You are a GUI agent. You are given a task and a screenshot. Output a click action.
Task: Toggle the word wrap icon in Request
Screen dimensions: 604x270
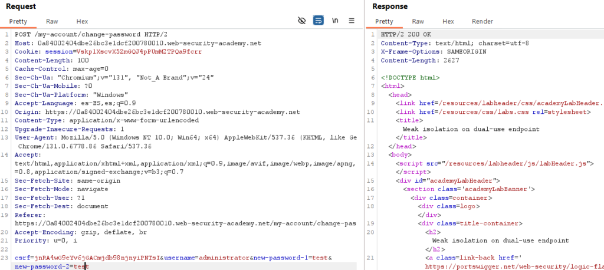pyautogui.click(x=318, y=21)
